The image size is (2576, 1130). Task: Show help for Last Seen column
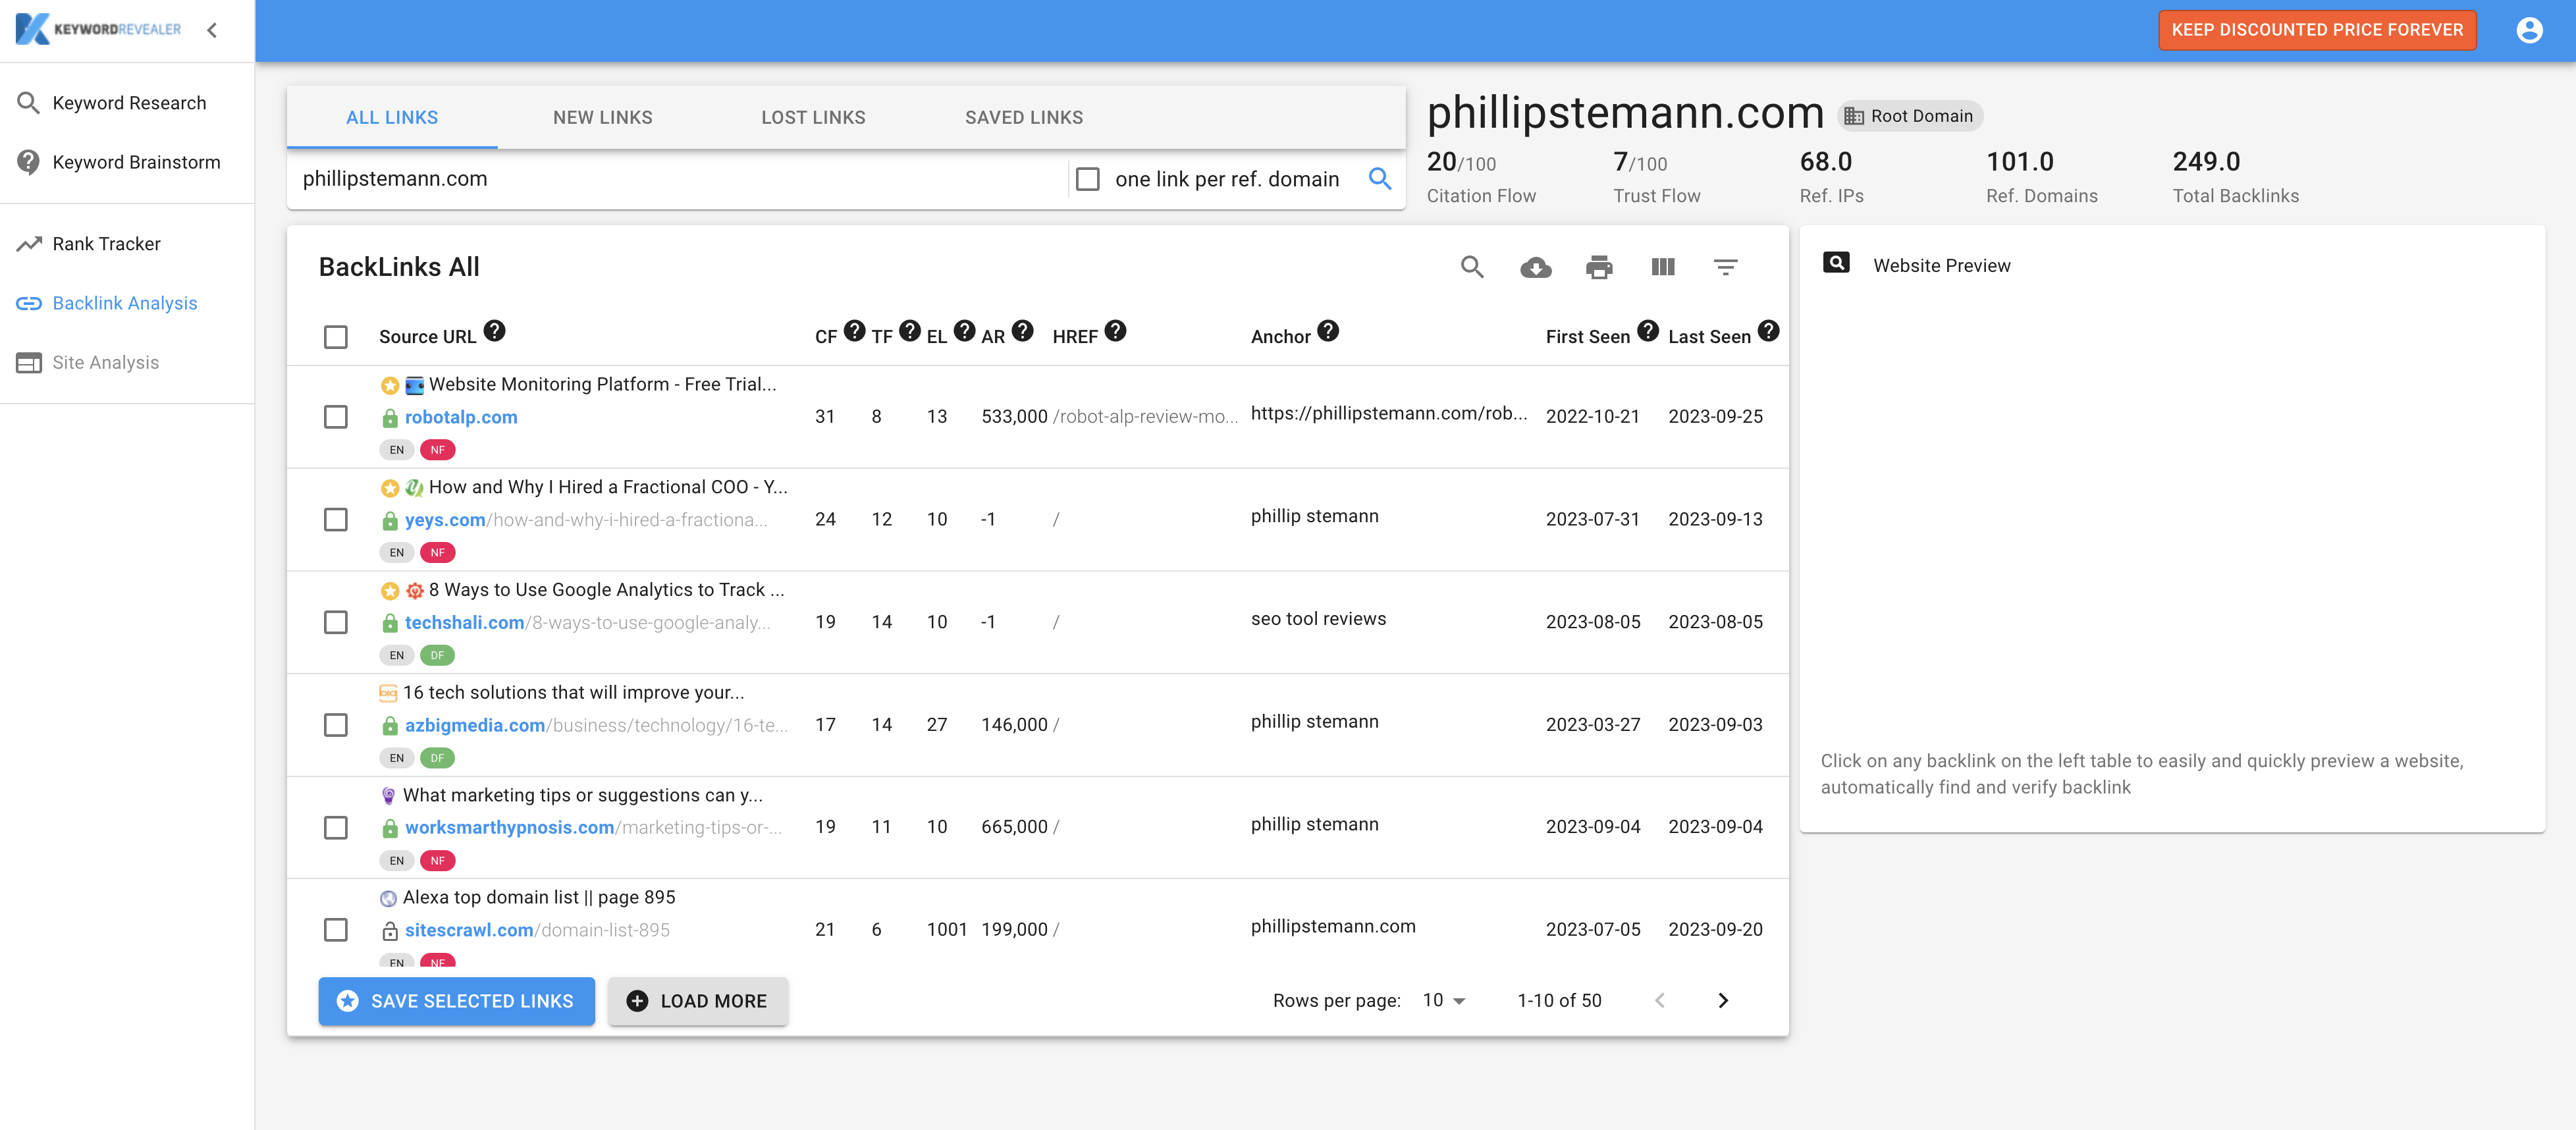[1768, 331]
